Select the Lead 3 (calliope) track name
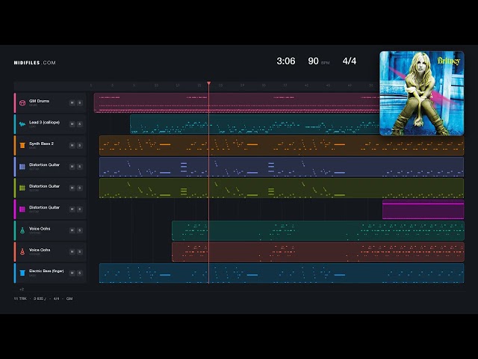Screen dimensions: 478x359 (x=45, y=122)
